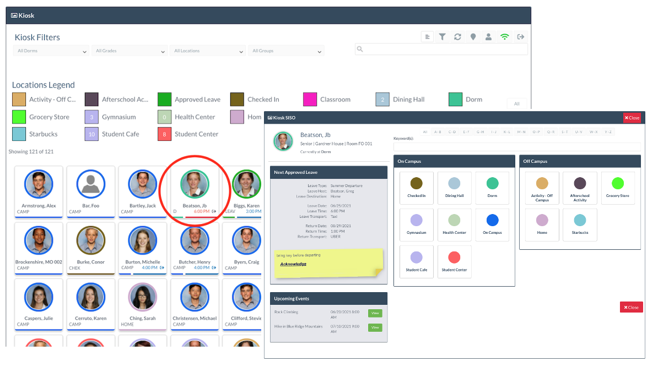Viewport: 658px width, 367px height.
Task: Open Ching, Sarah student card
Action: 143,304
